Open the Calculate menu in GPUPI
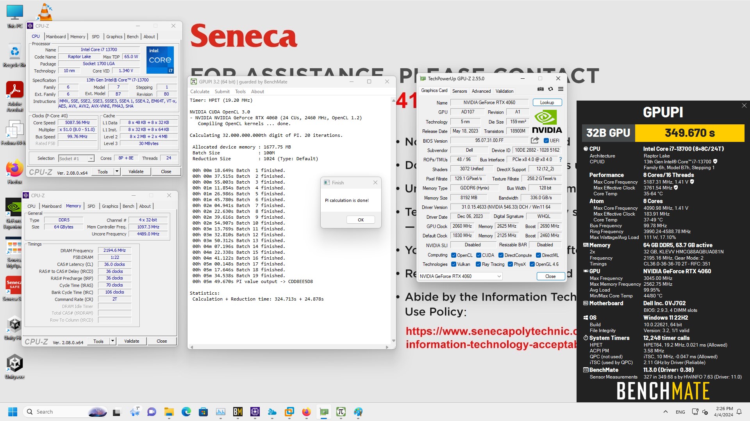The height and width of the screenshot is (421, 750). [x=200, y=92]
